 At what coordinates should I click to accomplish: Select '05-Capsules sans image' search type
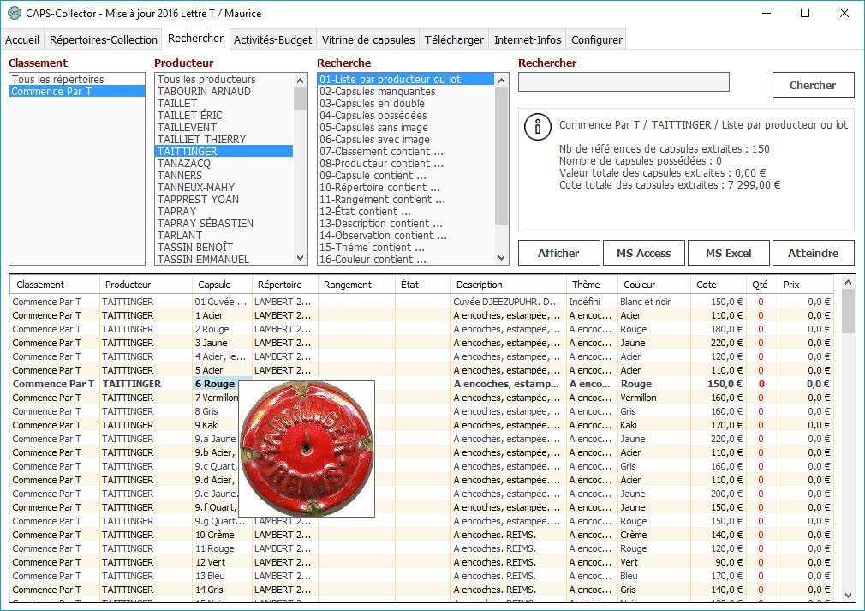coord(406,128)
